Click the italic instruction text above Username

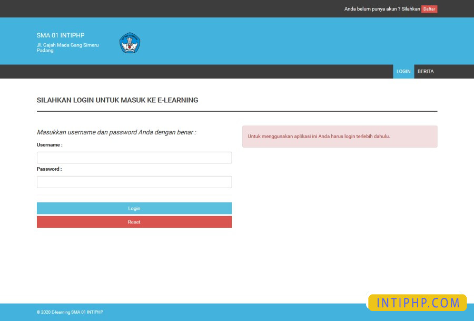[x=116, y=132]
